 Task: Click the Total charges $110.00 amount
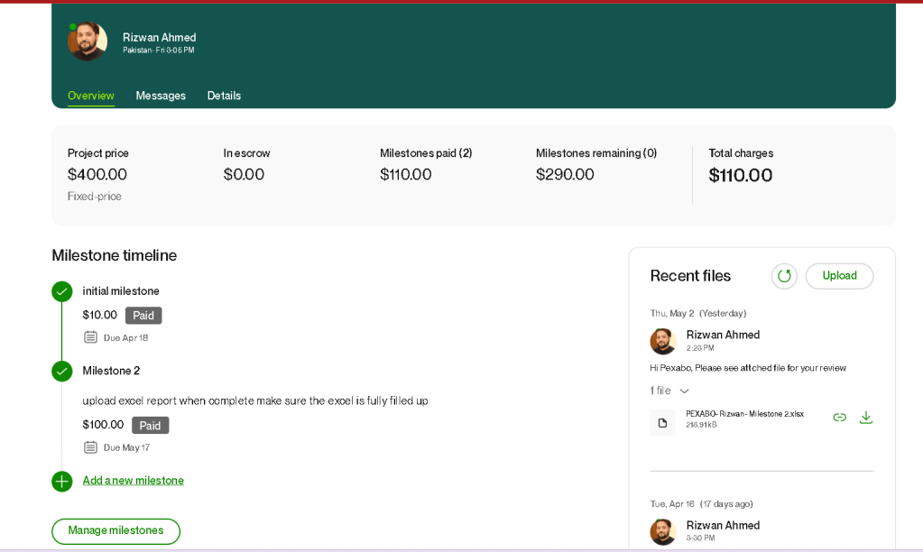(741, 175)
